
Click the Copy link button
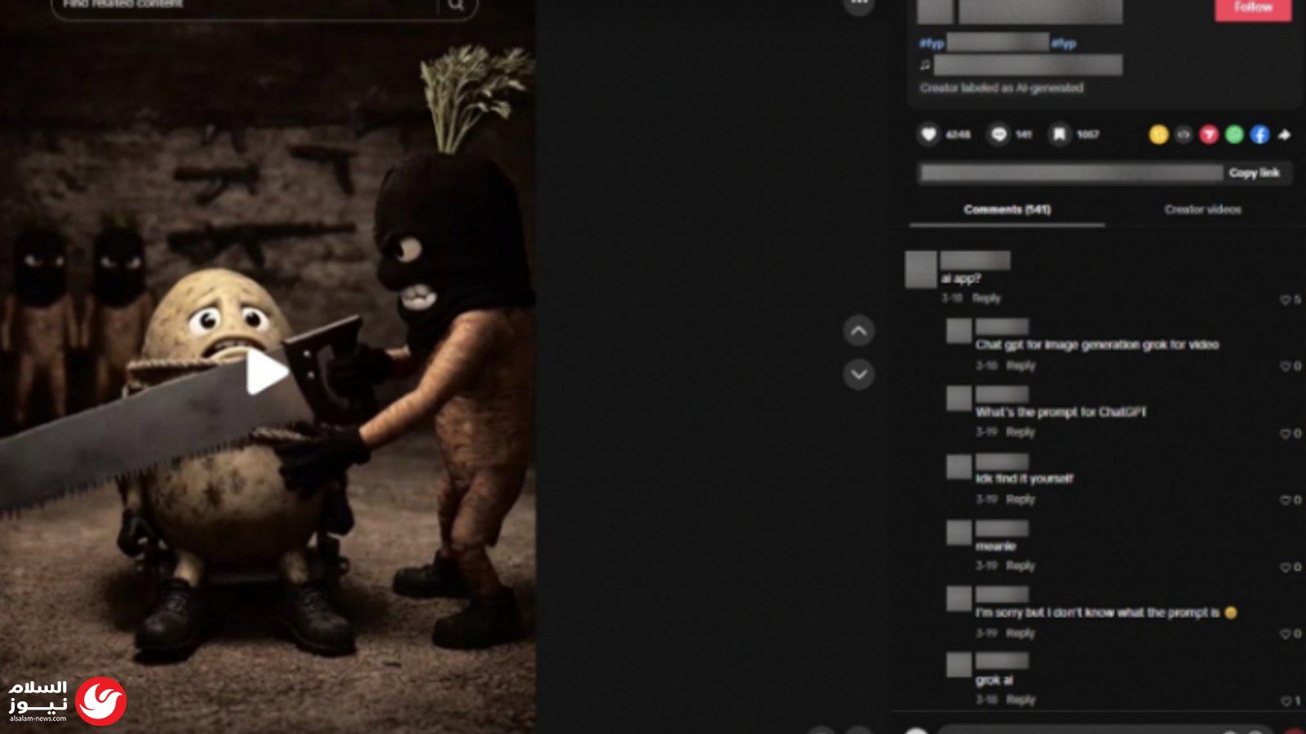(1255, 173)
